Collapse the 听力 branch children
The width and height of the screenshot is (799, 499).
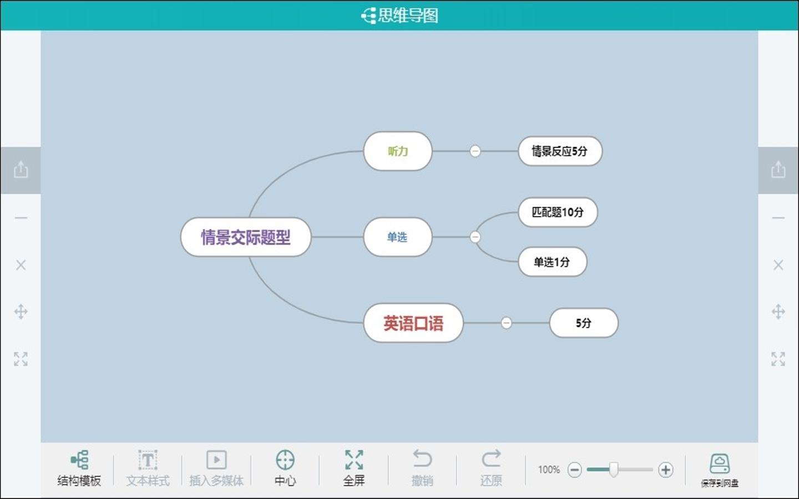[475, 151]
